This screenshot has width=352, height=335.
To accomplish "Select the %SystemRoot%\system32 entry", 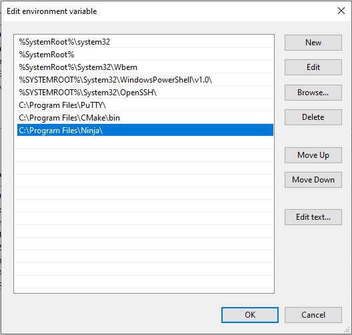I will click(x=145, y=42).
